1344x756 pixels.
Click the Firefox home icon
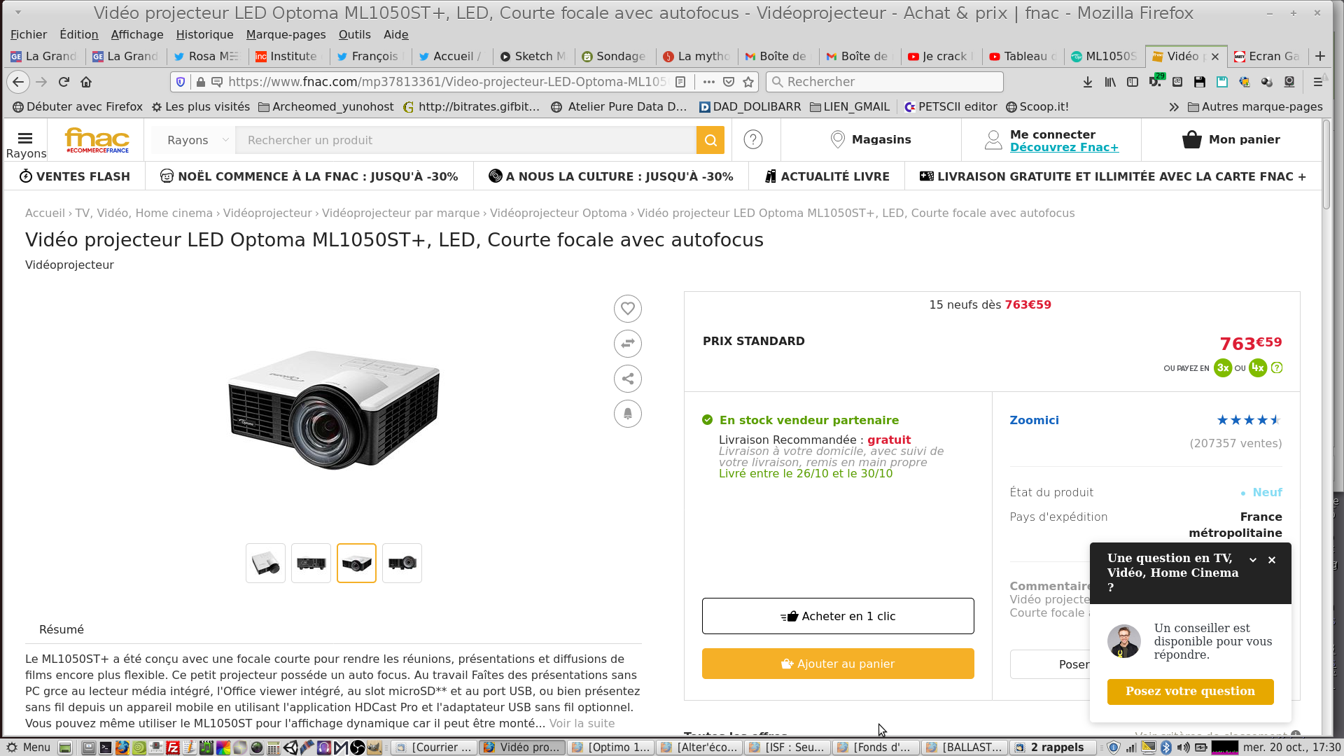coord(86,82)
